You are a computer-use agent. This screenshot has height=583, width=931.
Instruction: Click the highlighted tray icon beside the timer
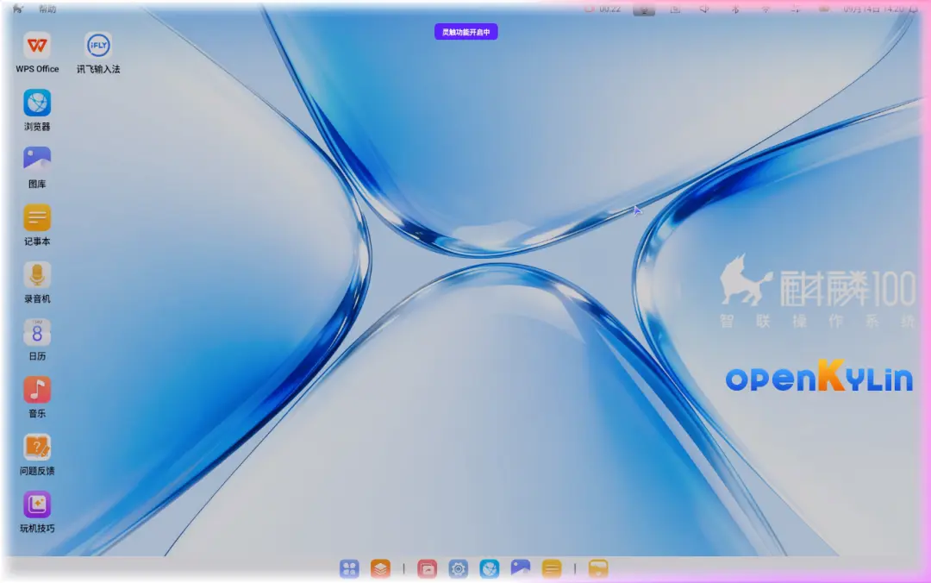click(644, 9)
